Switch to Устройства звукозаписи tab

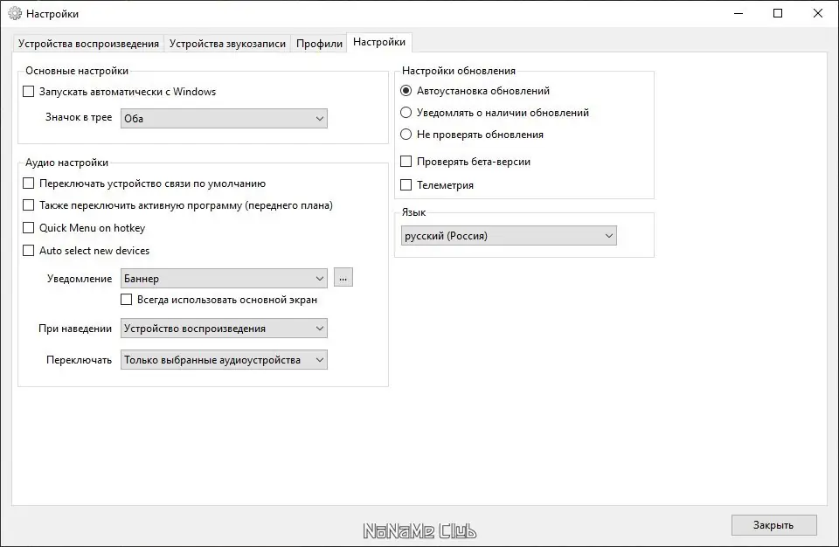click(227, 44)
